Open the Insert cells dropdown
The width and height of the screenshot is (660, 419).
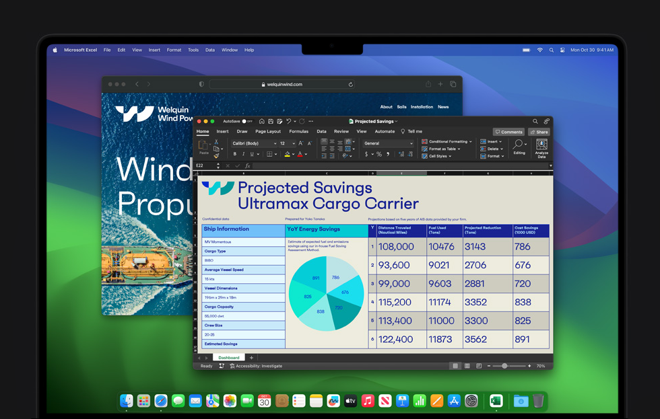pyautogui.click(x=491, y=142)
